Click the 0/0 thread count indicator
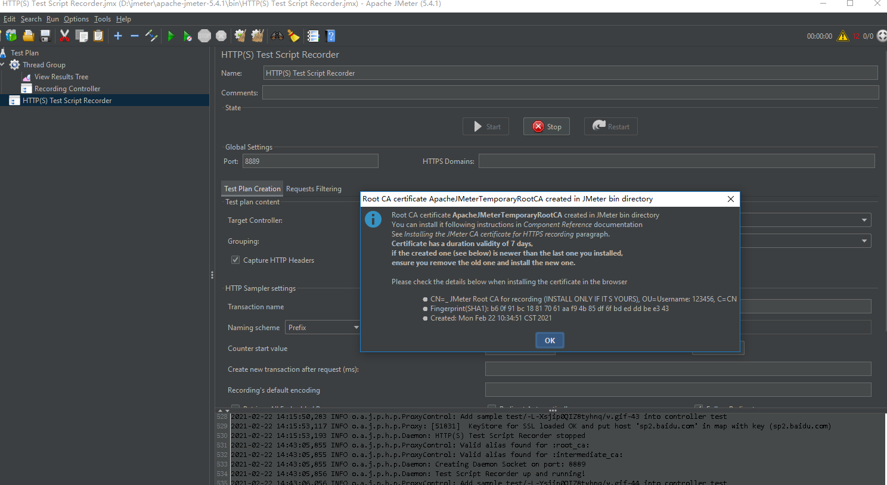The width and height of the screenshot is (887, 485). [x=868, y=36]
